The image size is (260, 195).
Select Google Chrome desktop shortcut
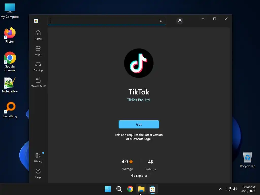tap(10, 62)
